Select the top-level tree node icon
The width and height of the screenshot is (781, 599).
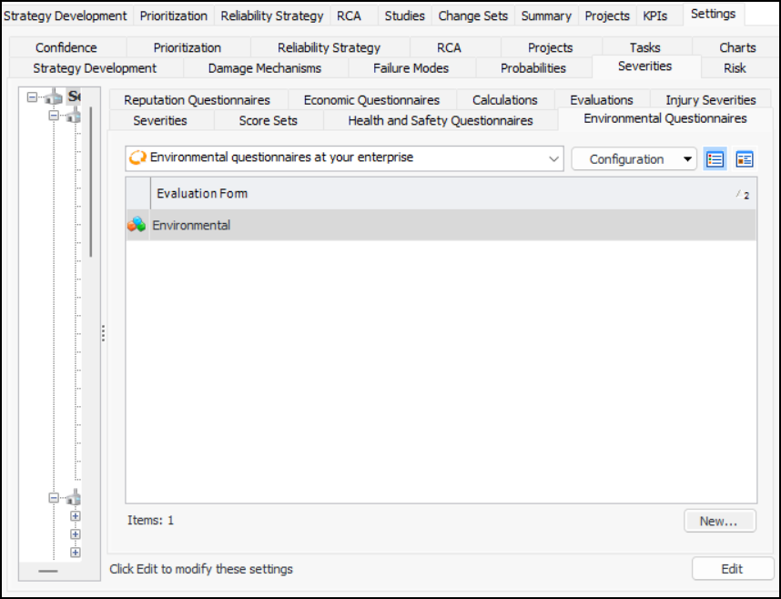(54, 96)
